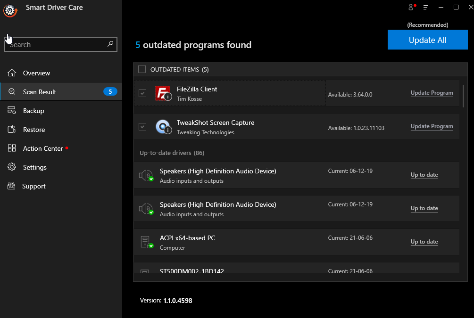This screenshot has width=474, height=318.
Task: Click Up to date for second Speakers
Action: point(424,208)
